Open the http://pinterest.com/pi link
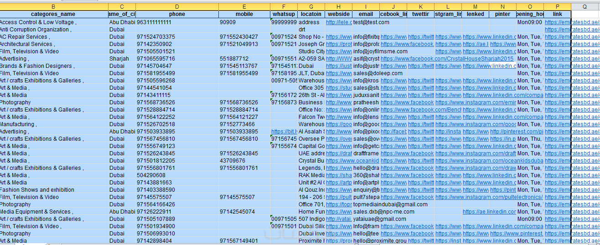The height and width of the screenshot is (245, 600). (x=516, y=132)
